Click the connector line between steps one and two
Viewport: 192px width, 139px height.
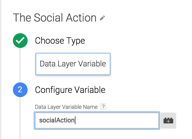click(20, 64)
